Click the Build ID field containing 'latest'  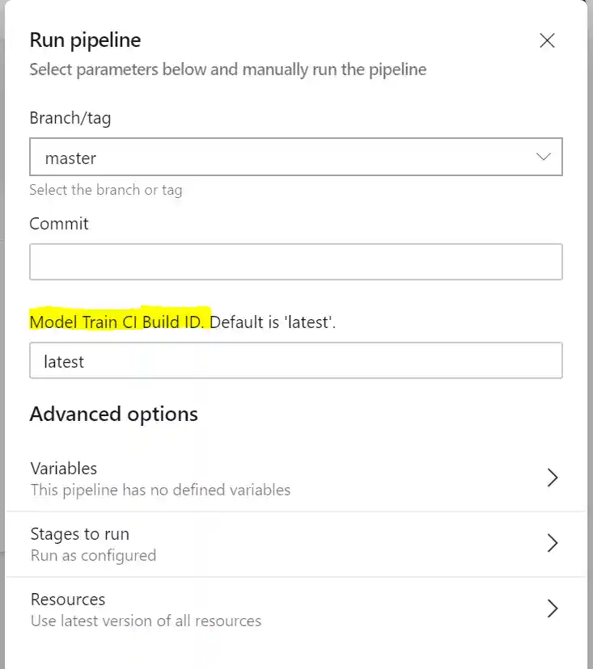(295, 361)
